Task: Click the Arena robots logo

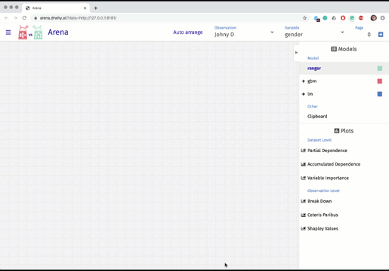Action: [30, 32]
